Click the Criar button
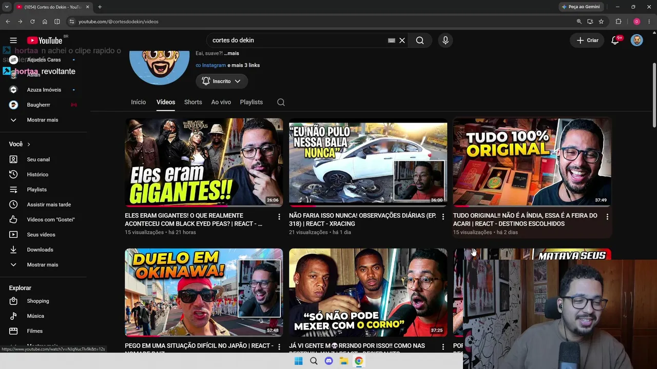This screenshot has width=657, height=369. coord(587,40)
